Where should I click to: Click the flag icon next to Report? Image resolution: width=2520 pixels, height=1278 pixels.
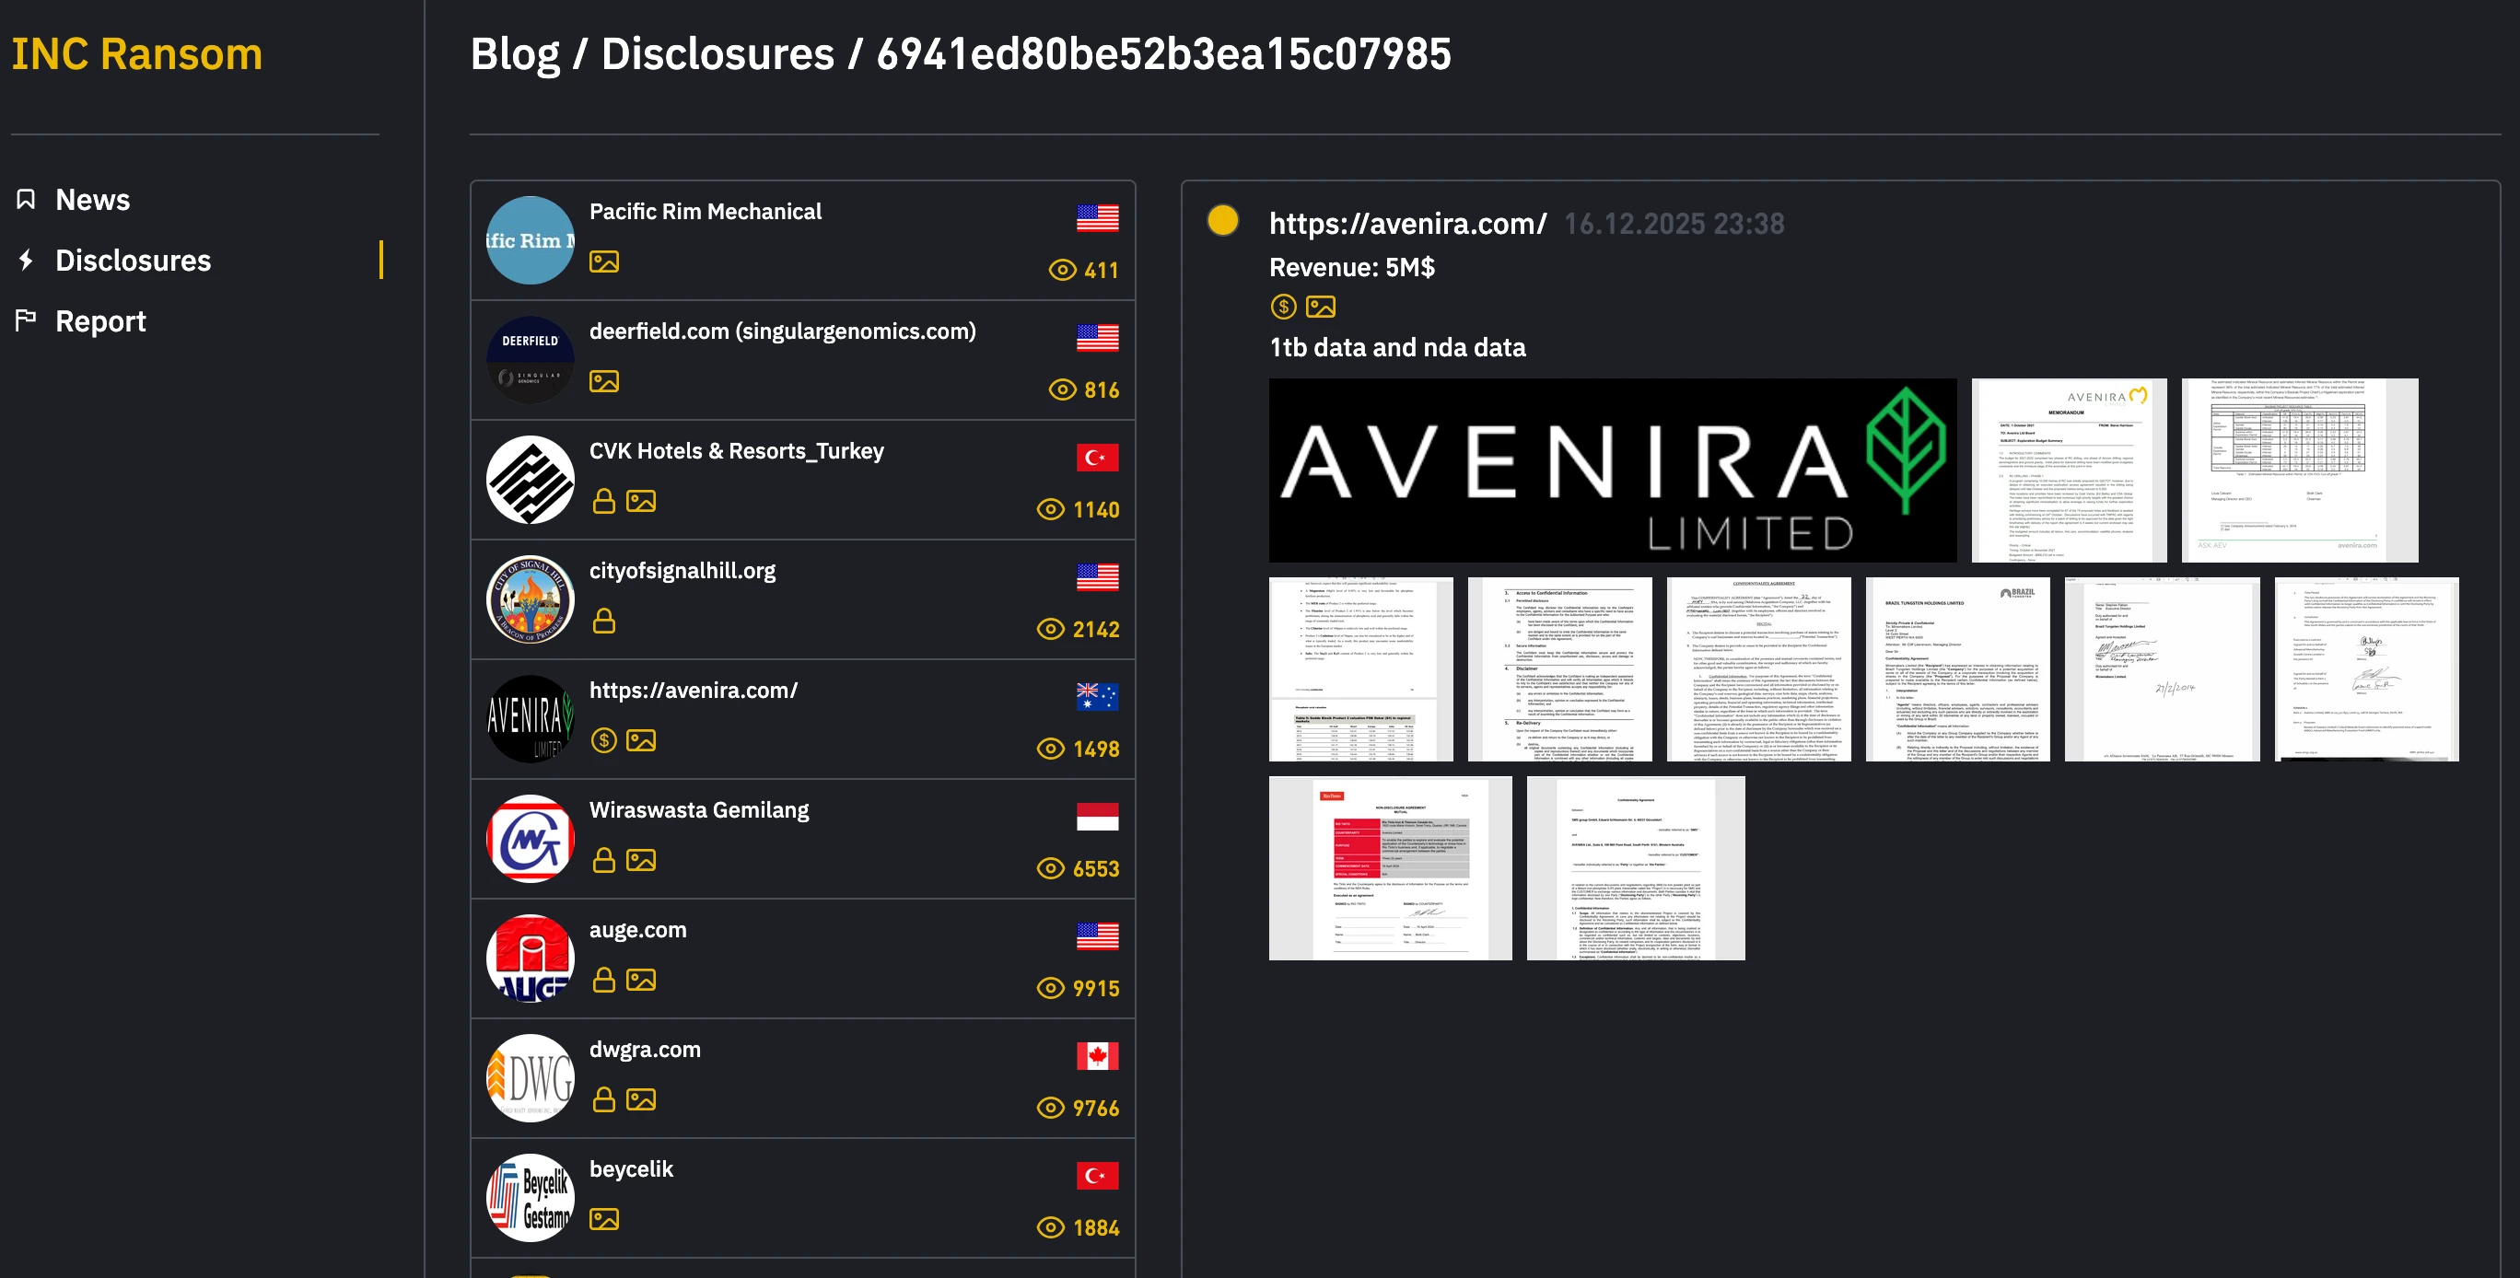point(27,320)
